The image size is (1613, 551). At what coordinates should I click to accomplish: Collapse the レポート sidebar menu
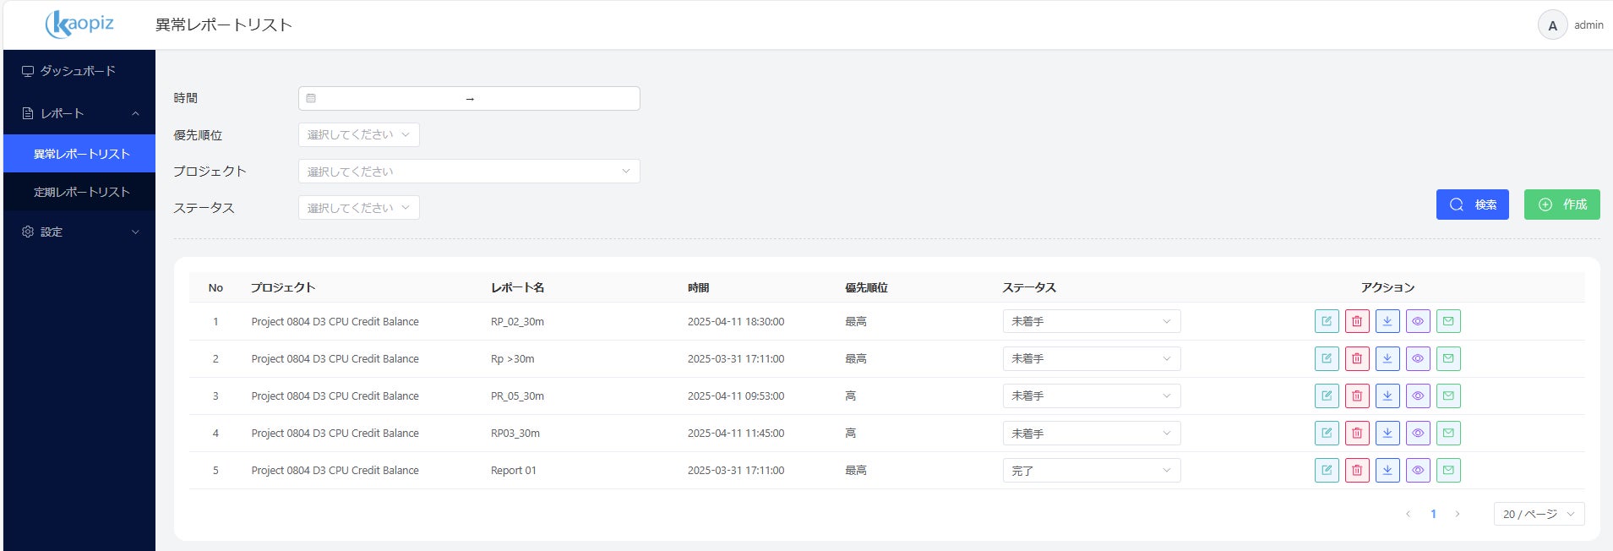coord(80,113)
